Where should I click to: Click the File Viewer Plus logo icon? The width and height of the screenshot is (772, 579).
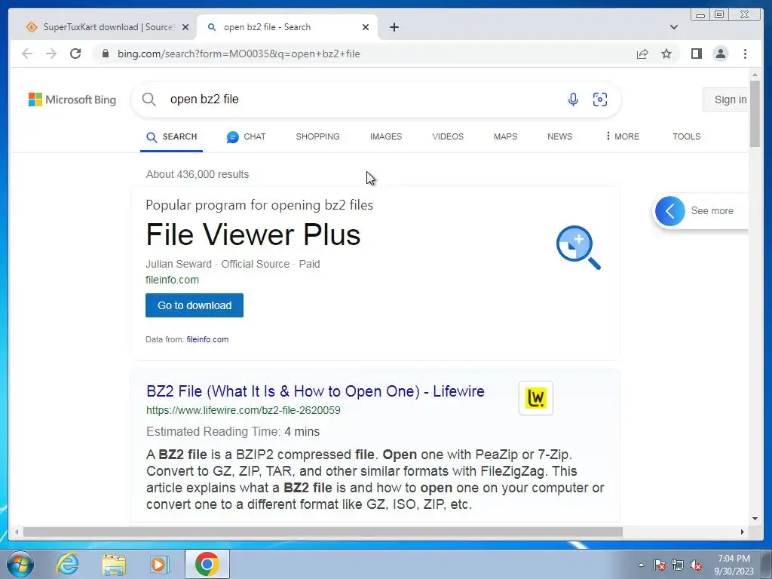coord(578,247)
